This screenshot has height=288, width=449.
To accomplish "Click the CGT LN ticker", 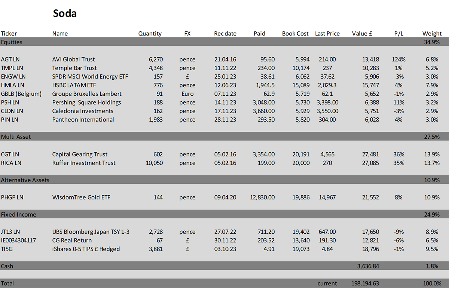I will coord(10,154).
